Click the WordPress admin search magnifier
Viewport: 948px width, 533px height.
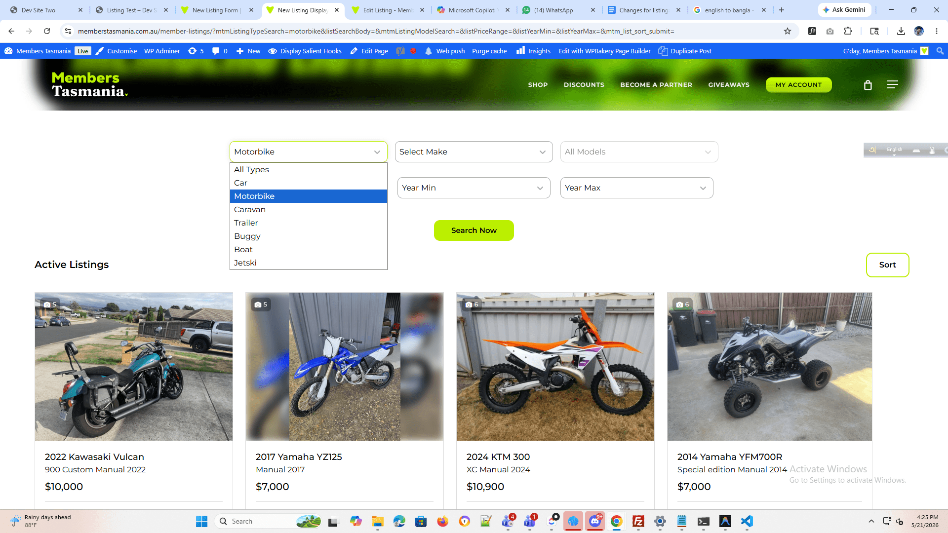[940, 51]
